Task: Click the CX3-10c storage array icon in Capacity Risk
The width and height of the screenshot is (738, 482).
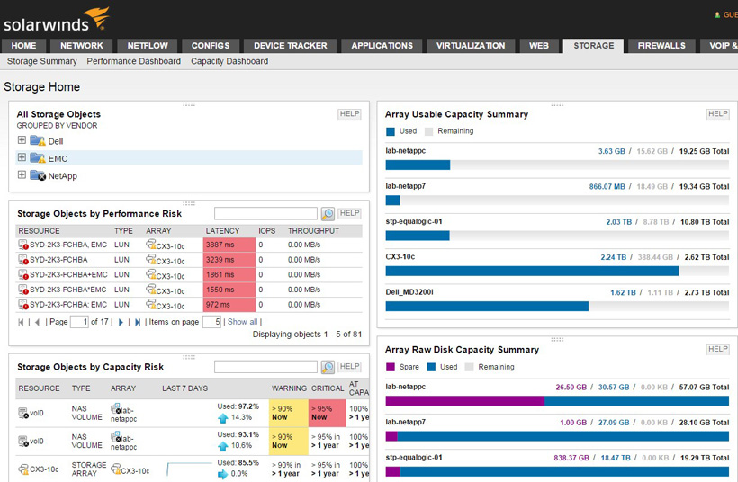Action: point(23,469)
